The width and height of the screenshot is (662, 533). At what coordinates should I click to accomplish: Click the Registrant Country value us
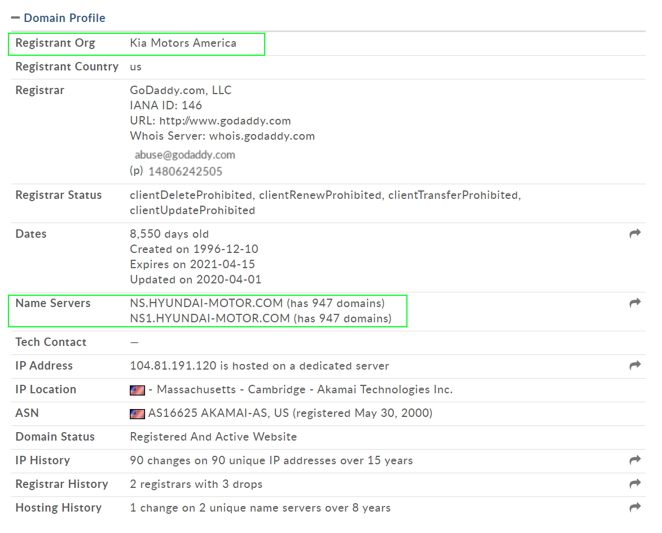(135, 67)
